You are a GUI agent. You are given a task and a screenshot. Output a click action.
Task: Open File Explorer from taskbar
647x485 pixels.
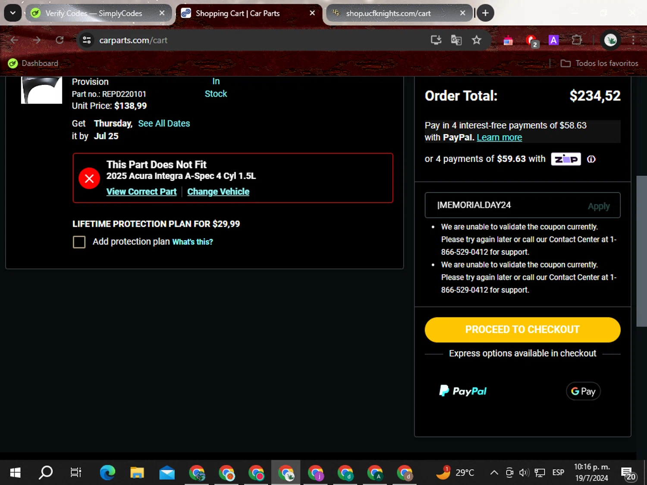(x=137, y=472)
